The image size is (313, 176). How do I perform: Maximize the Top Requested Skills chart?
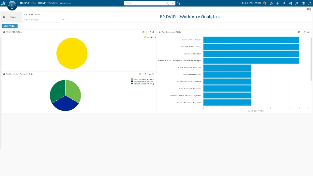point(305,32)
